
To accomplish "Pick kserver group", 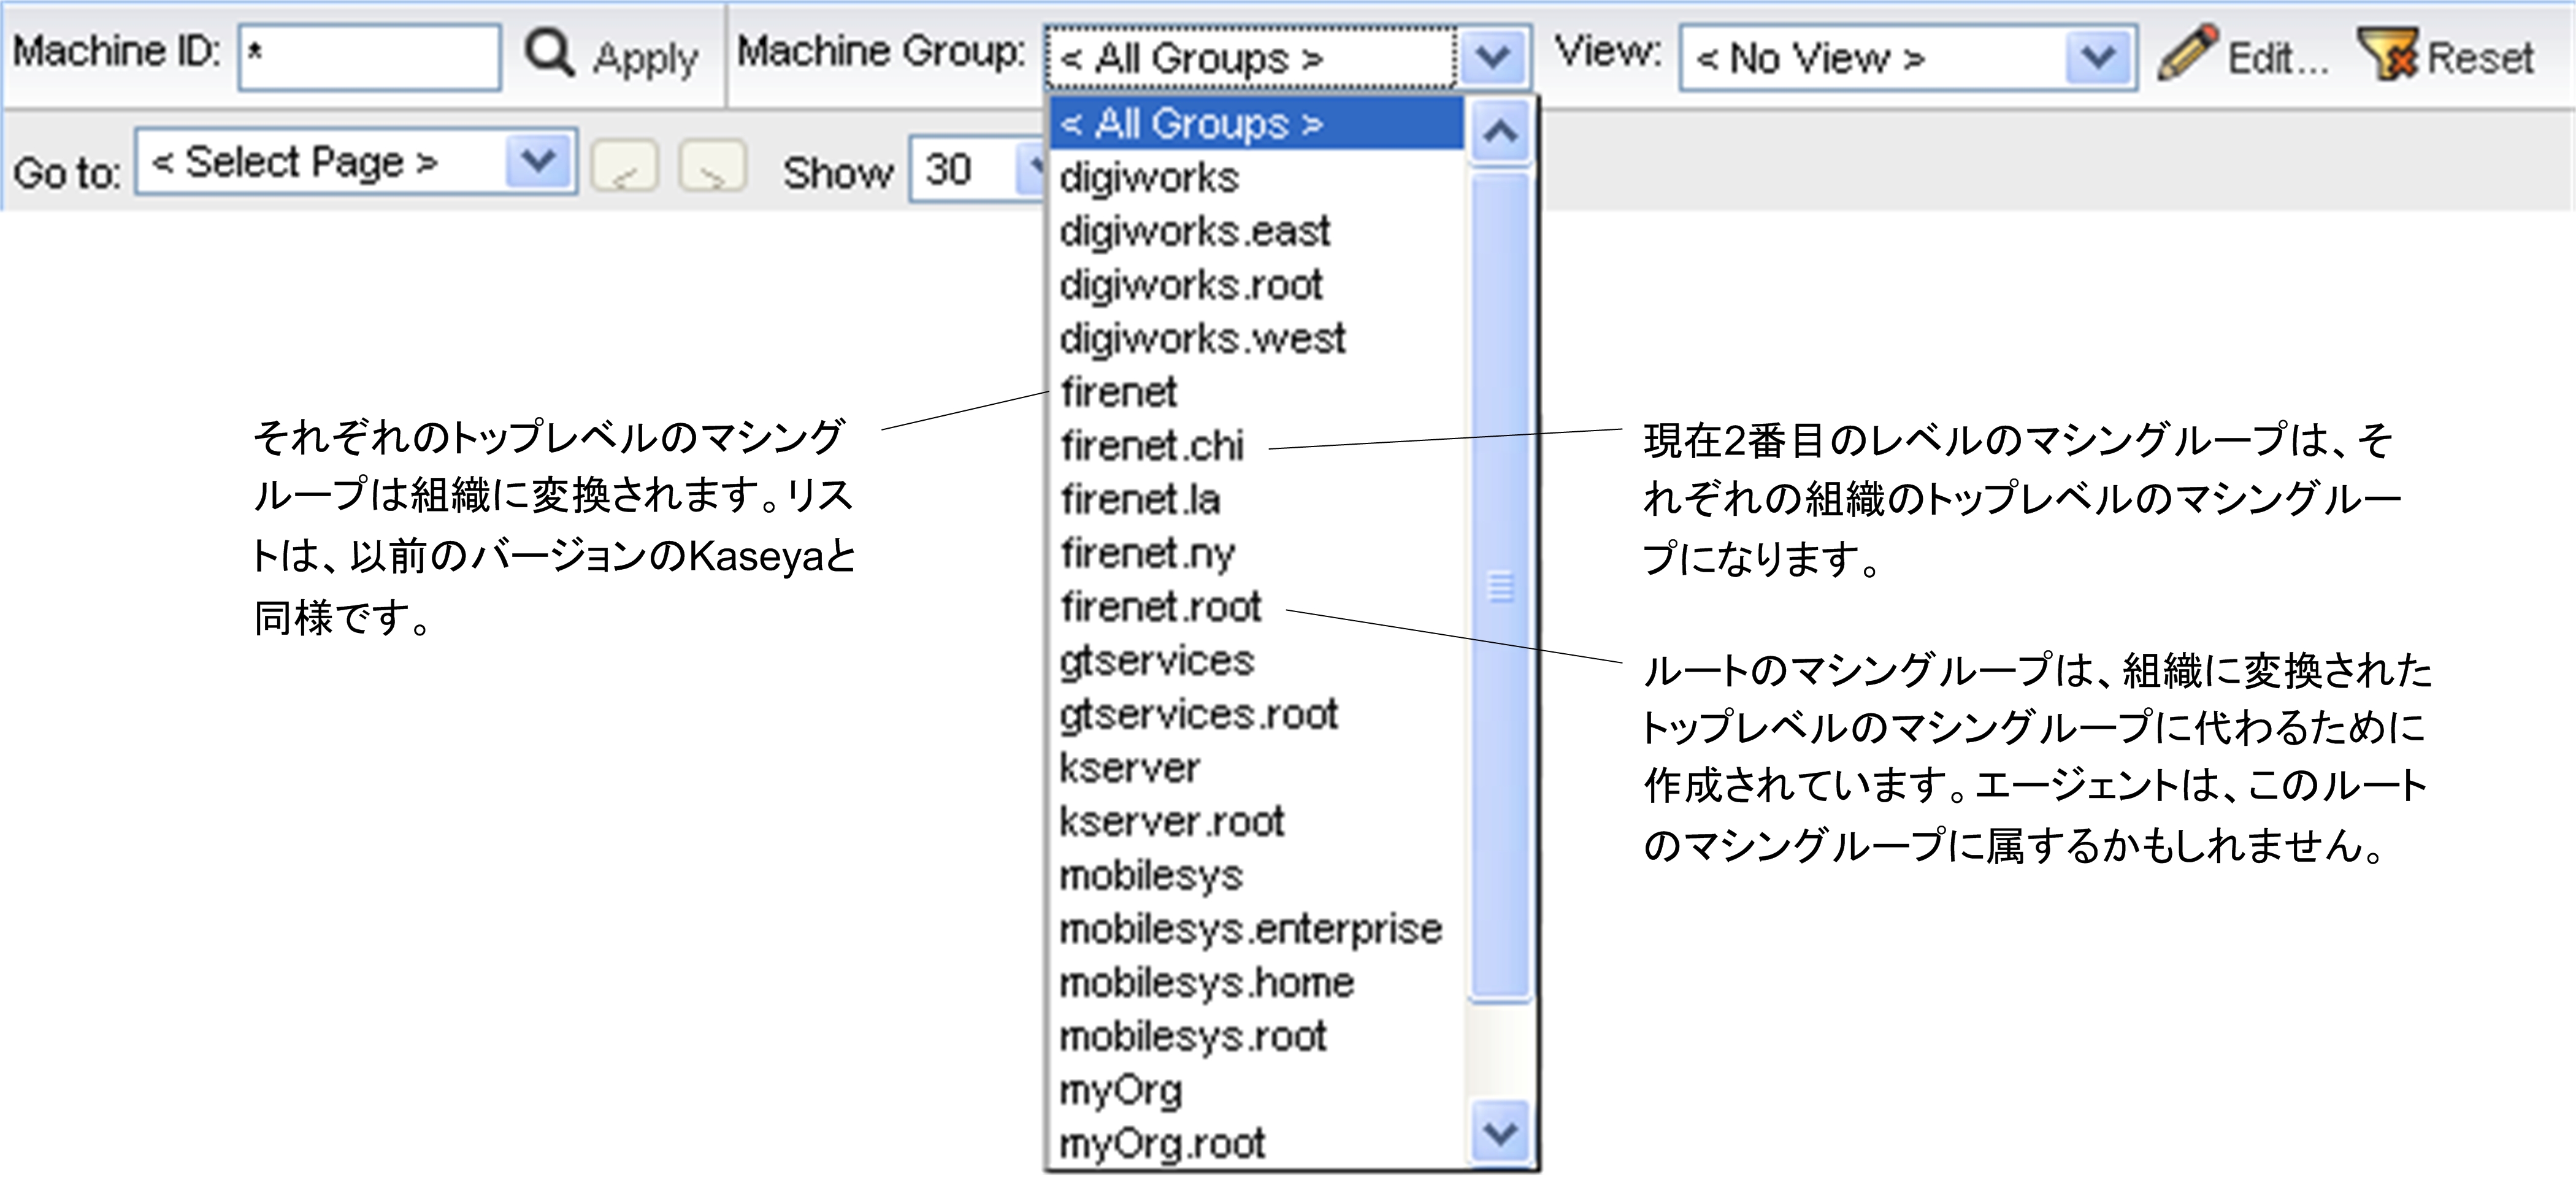I will pos(1257,768).
